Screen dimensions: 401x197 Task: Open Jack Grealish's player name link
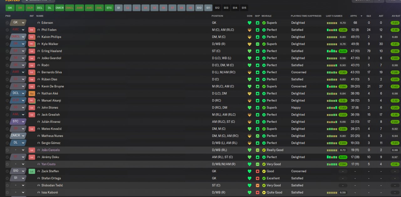[x=50, y=115]
